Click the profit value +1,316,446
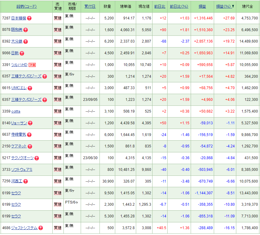260x235 pixels. tap(203, 18)
